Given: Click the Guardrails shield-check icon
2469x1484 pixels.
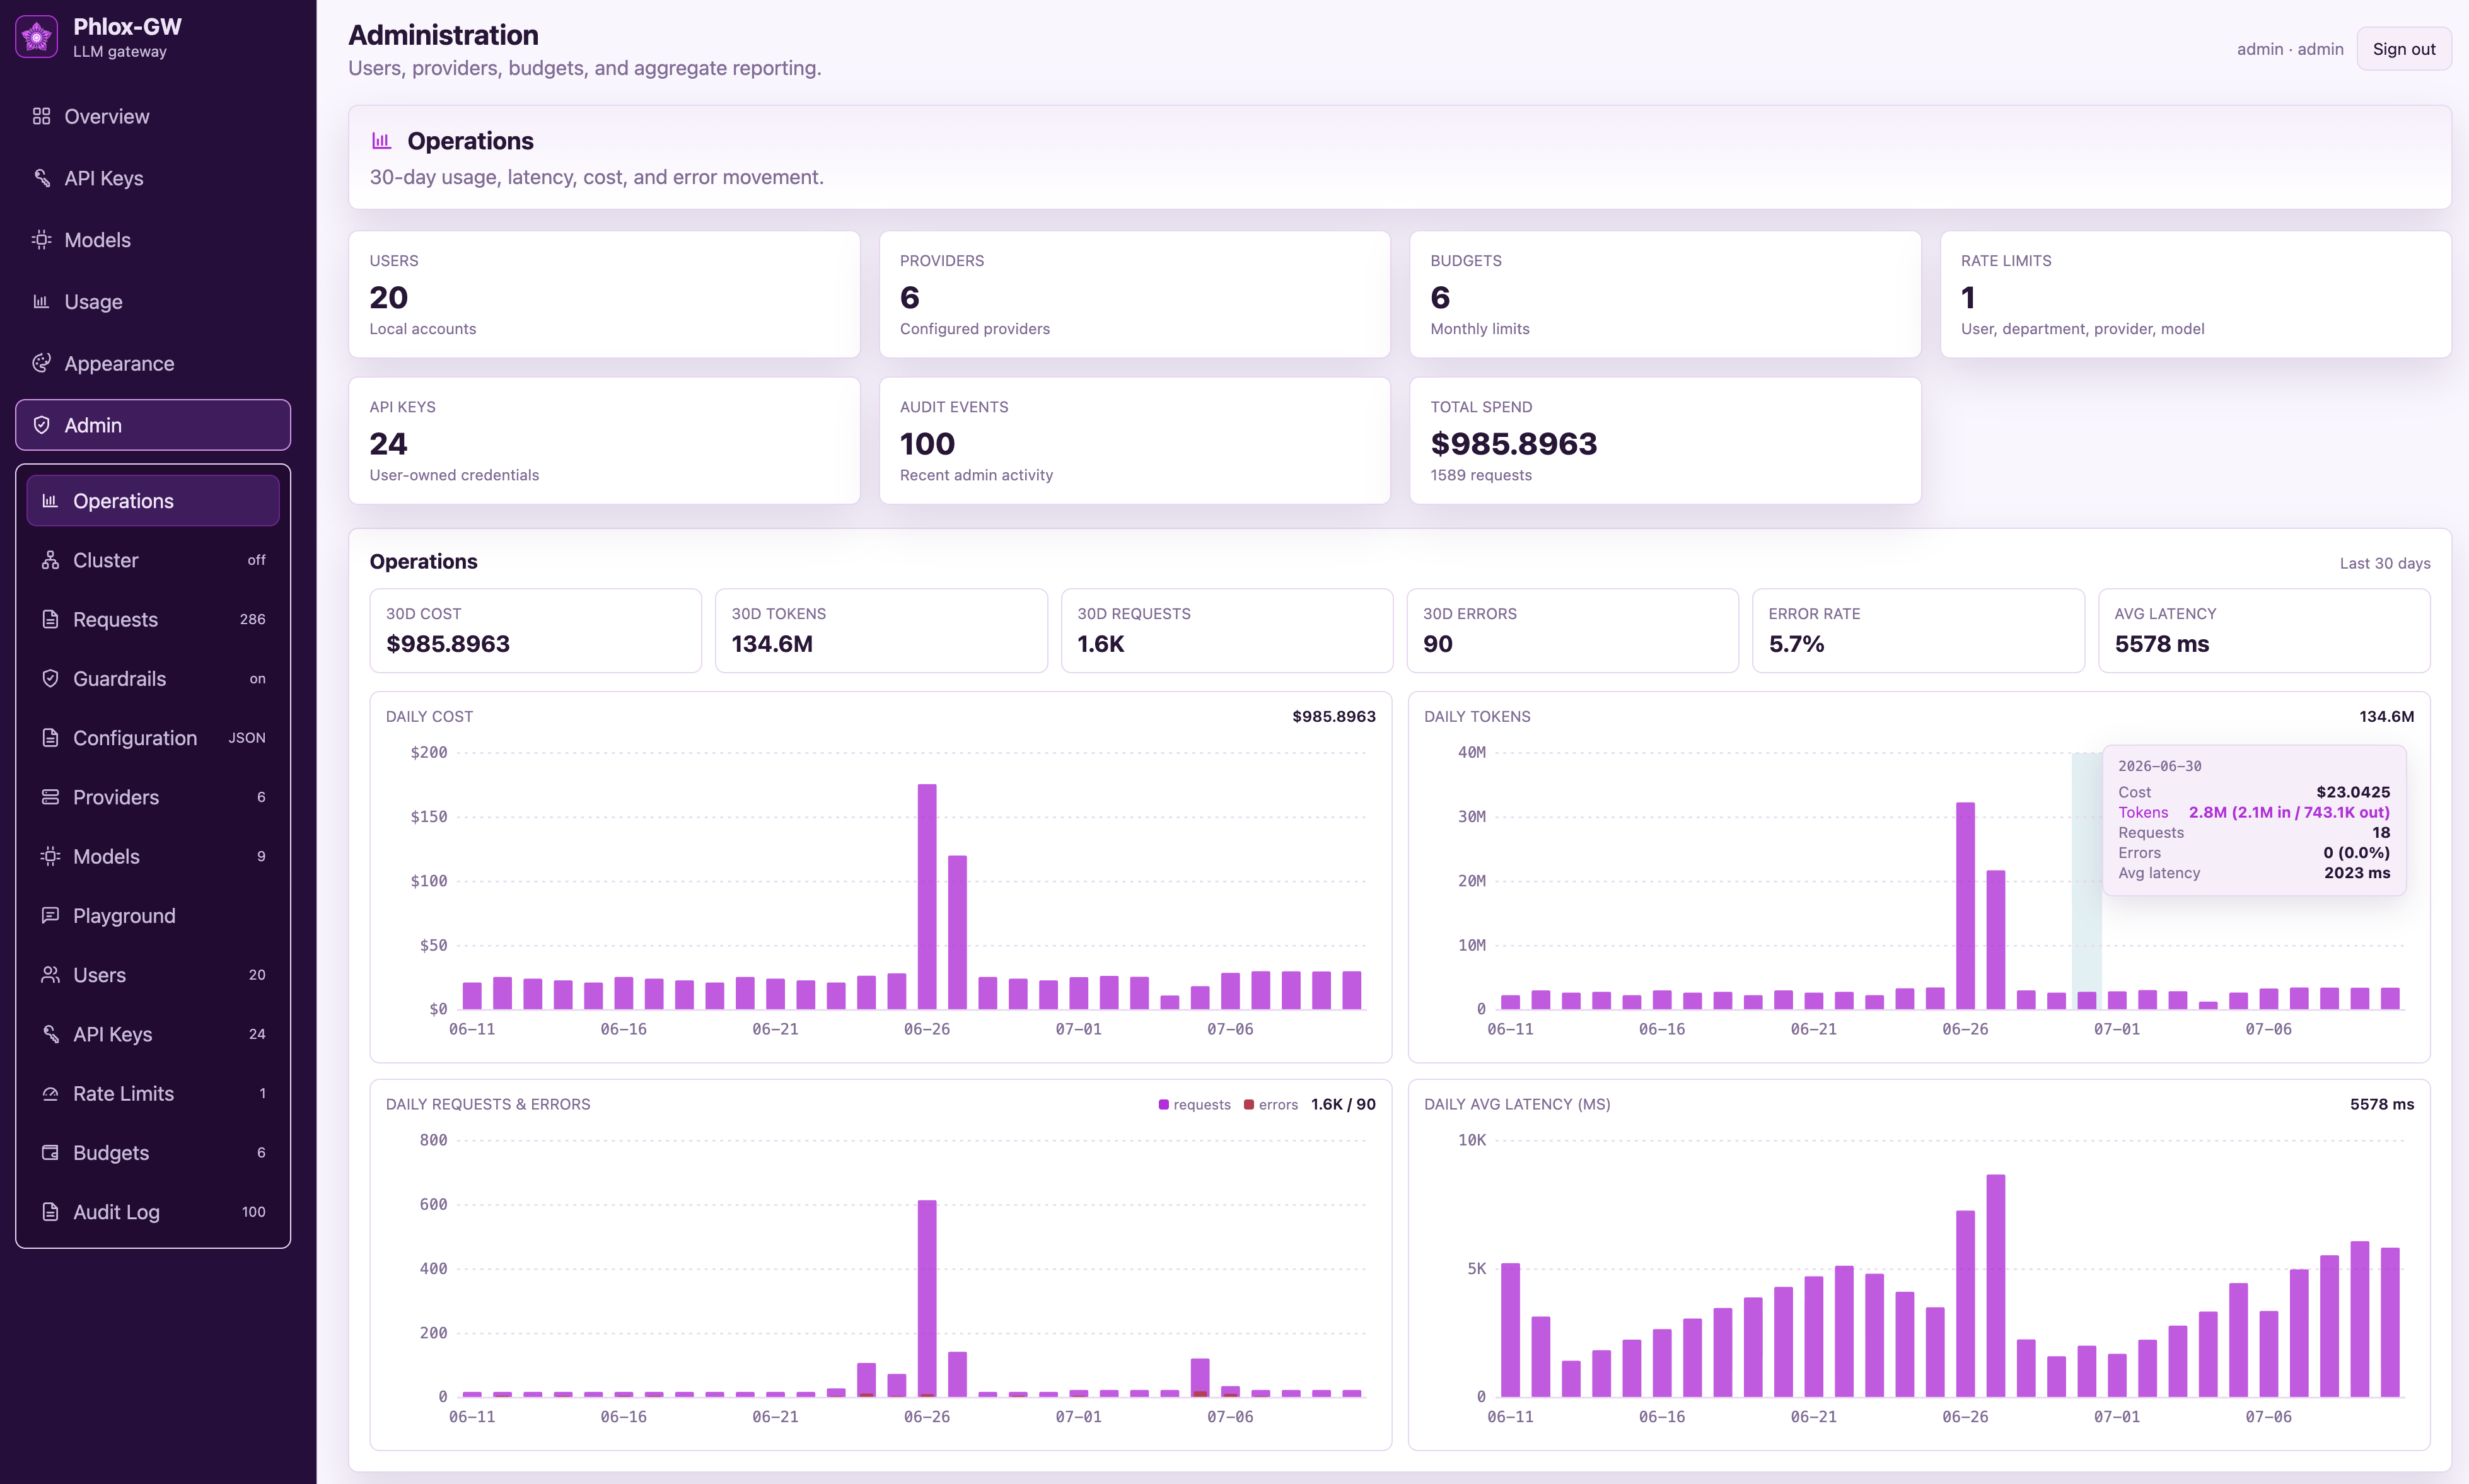Looking at the screenshot, I should click(50, 678).
